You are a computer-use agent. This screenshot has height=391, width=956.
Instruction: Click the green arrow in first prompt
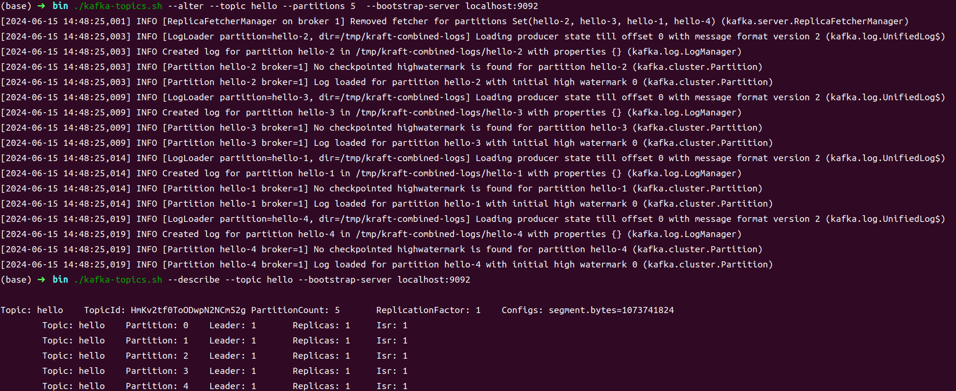click(41, 6)
